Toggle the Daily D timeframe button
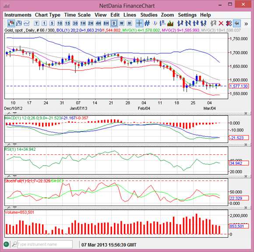This screenshot has width=254, height=252. [x=114, y=23]
